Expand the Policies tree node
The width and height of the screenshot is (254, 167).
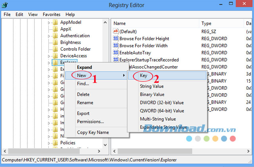click(x=49, y=143)
